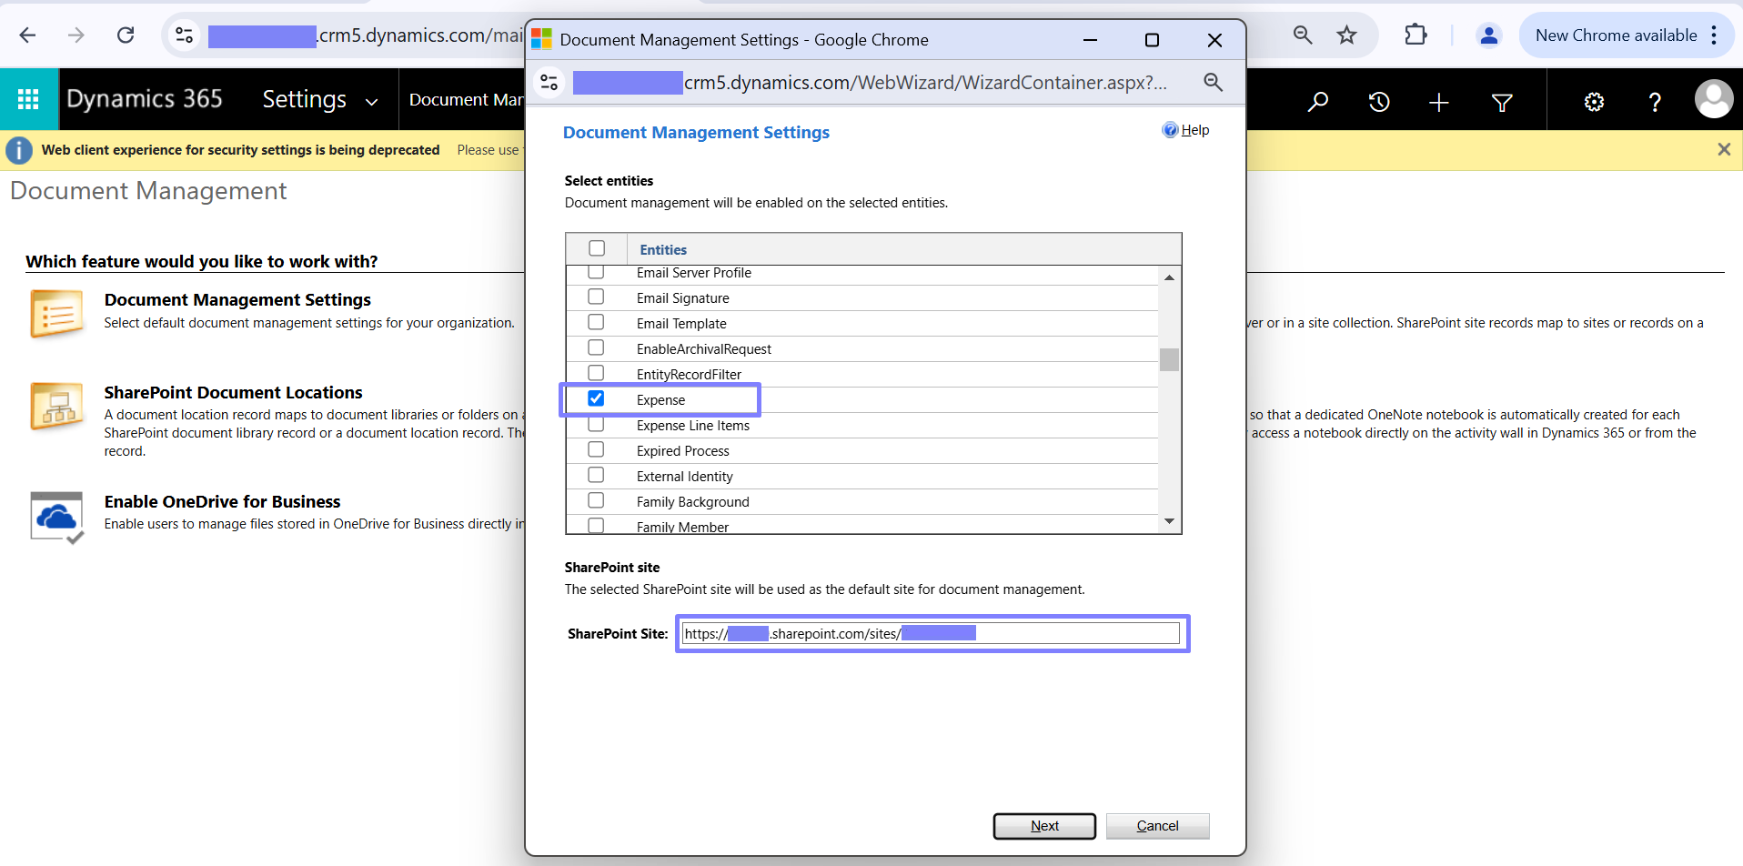Maximize the Document Management Settings popup
The width and height of the screenshot is (1743, 866).
point(1152,40)
